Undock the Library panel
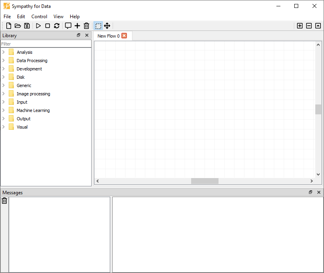 78,35
